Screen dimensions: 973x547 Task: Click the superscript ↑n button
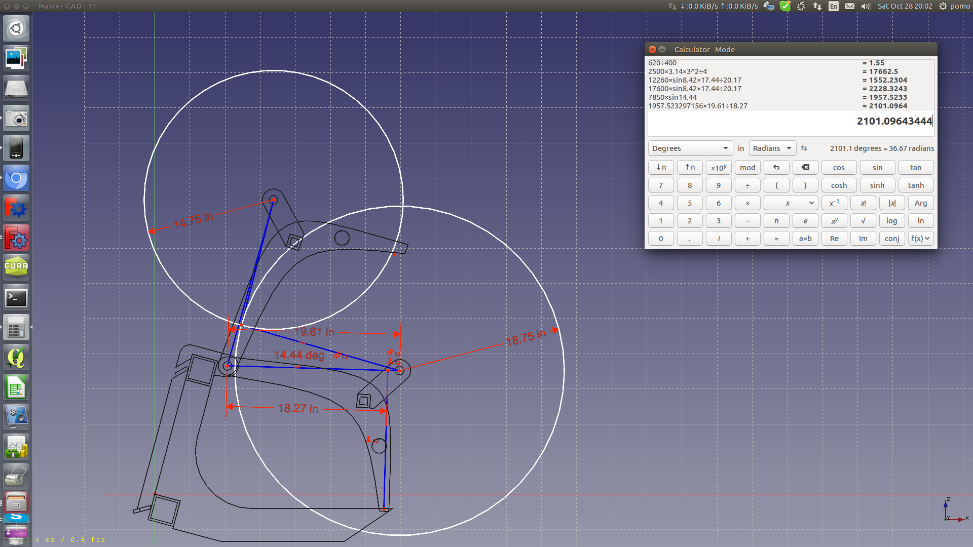690,168
